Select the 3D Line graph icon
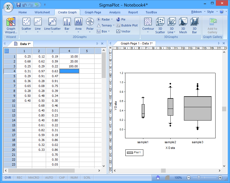Viewport: 230px width, 183px height. (x=172, y=22)
